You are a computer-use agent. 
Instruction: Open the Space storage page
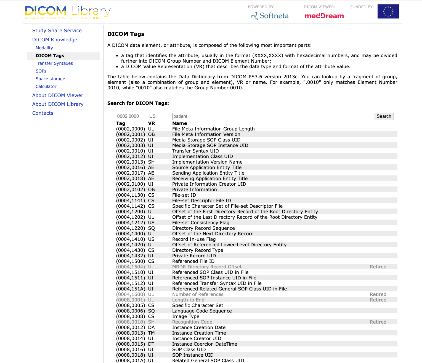point(50,79)
